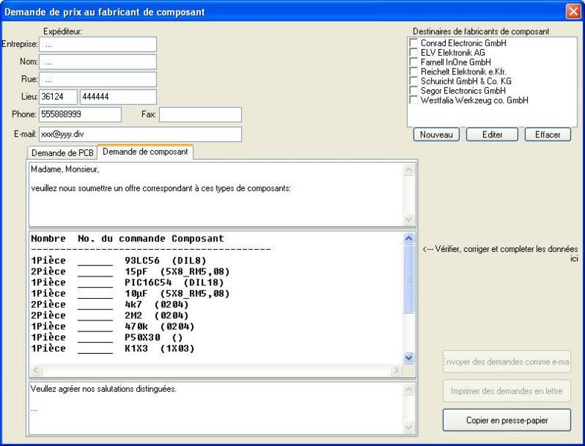This screenshot has height=446, width=585.
Task: Copy request with Copier en presse-papier
Action: (x=507, y=420)
